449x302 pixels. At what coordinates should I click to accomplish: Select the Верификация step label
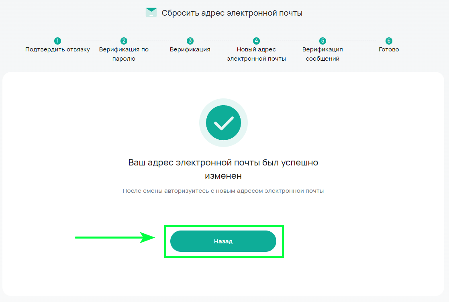[190, 49]
